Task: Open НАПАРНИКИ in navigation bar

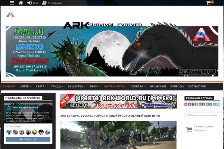Action: click(x=158, y=86)
